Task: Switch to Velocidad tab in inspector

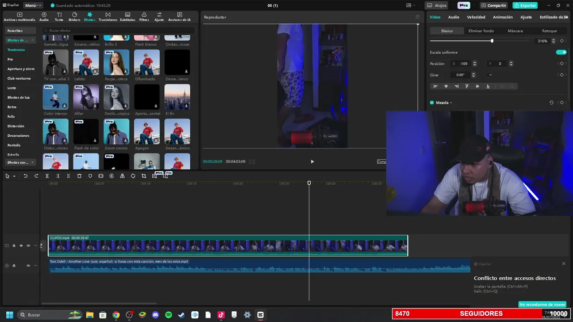Action: click(x=476, y=17)
